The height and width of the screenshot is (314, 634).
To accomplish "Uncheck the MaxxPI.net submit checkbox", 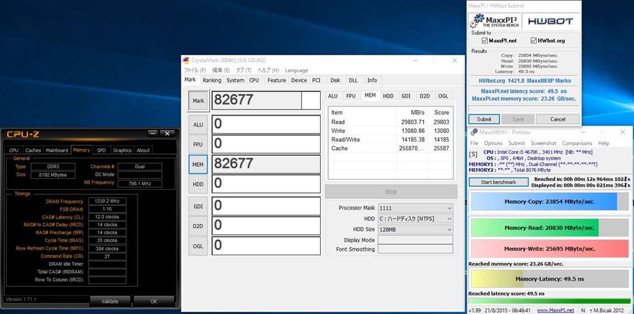I will click(x=485, y=41).
